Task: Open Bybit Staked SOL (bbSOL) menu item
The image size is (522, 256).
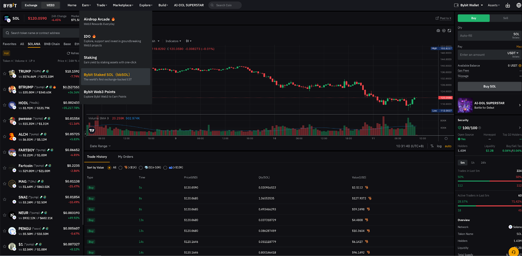Action: (x=115, y=77)
